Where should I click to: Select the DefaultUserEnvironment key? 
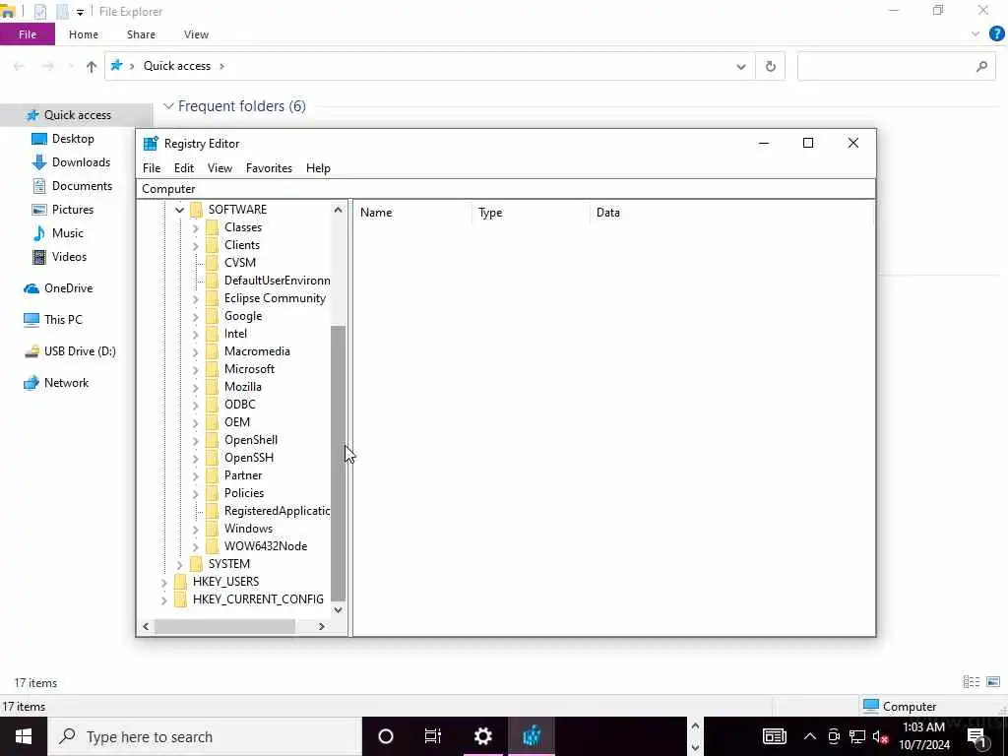tap(277, 281)
